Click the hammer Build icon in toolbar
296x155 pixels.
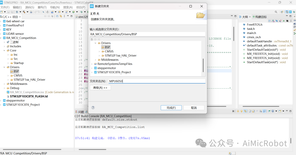[24, 12]
